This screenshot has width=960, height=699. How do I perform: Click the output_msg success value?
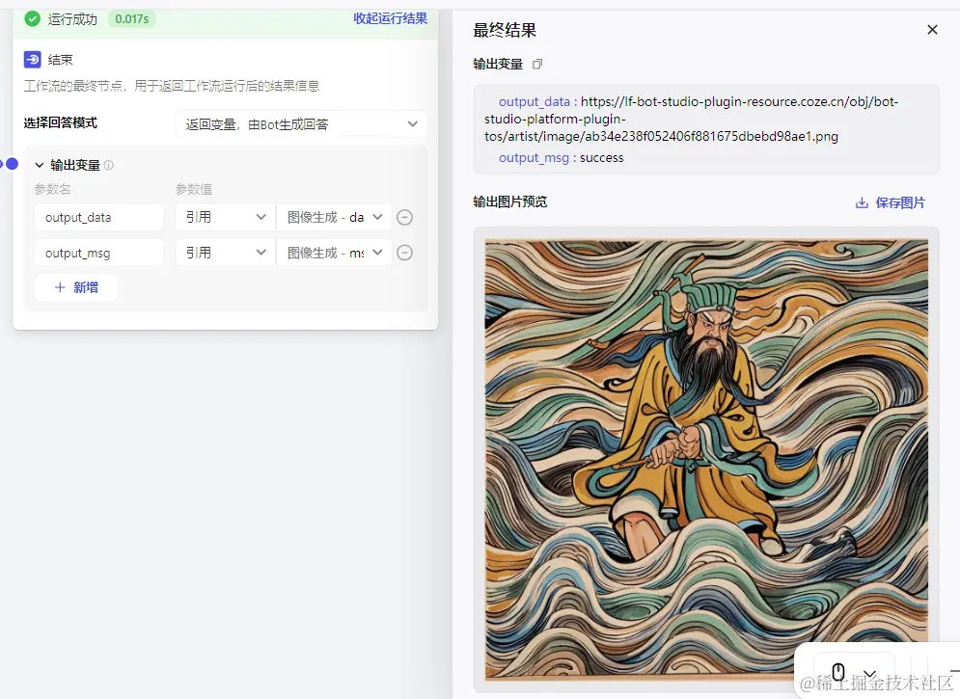pos(601,158)
